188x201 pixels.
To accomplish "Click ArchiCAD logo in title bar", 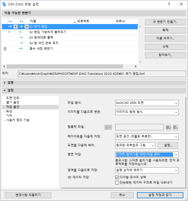I will pyautogui.click(x=4, y=4).
